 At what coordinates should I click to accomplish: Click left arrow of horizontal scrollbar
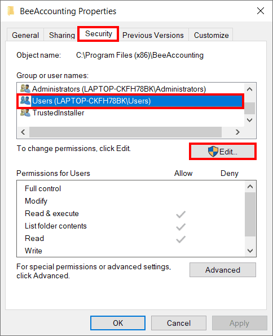pos(23,132)
